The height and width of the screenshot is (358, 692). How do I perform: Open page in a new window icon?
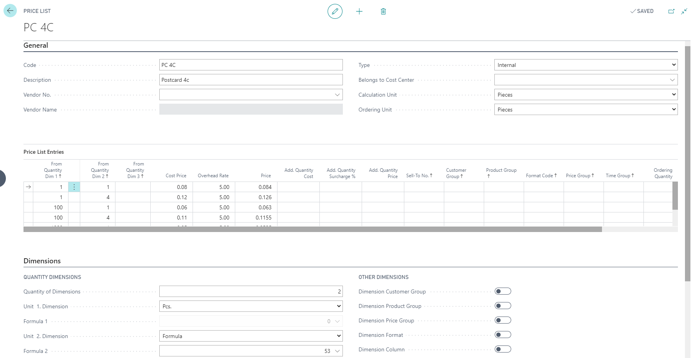(671, 11)
